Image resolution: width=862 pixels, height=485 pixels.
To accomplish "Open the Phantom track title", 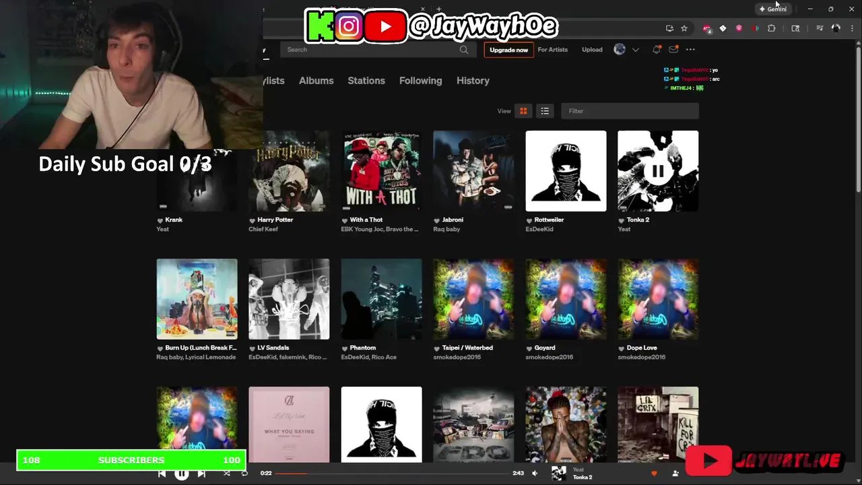I will point(363,348).
